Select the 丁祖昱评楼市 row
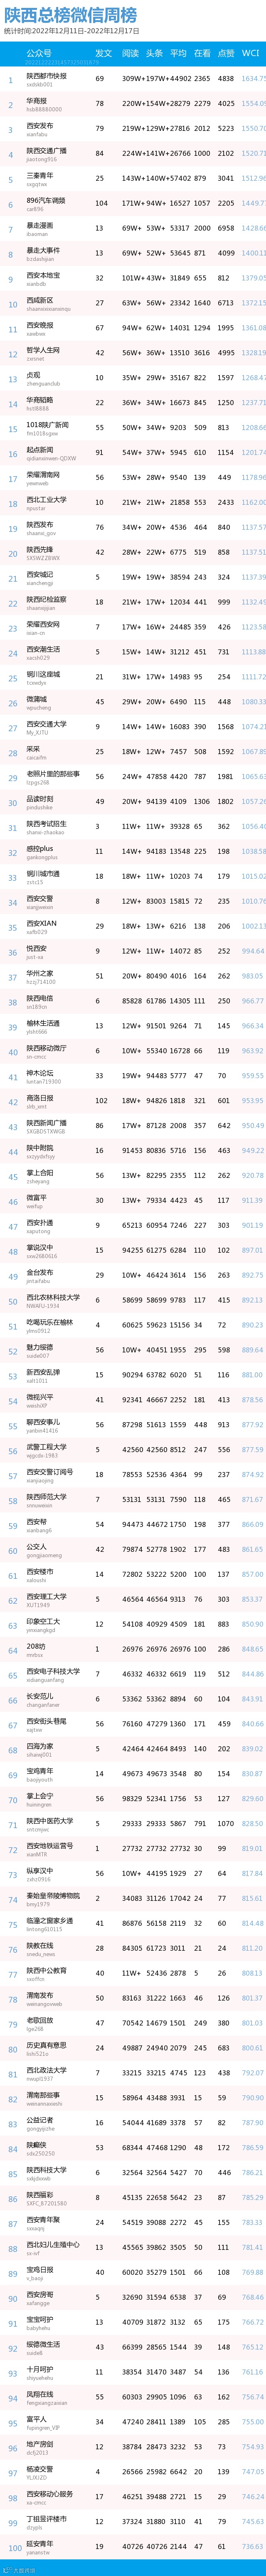 (133, 2522)
